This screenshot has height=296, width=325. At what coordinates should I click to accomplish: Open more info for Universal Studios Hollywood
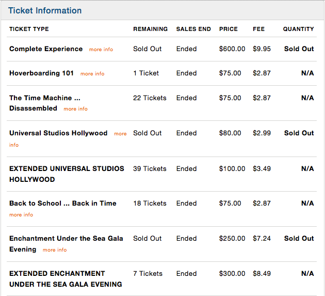pyautogui.click(x=120, y=134)
